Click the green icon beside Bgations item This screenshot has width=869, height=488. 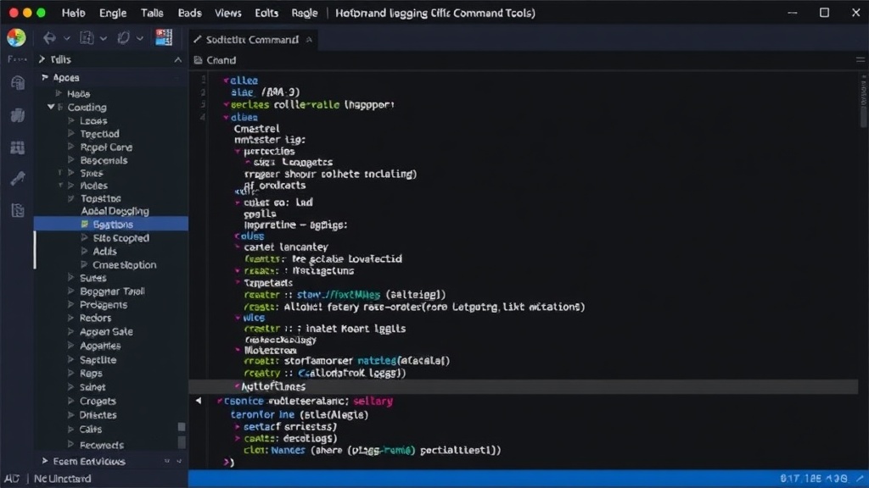pyautogui.click(x=85, y=224)
